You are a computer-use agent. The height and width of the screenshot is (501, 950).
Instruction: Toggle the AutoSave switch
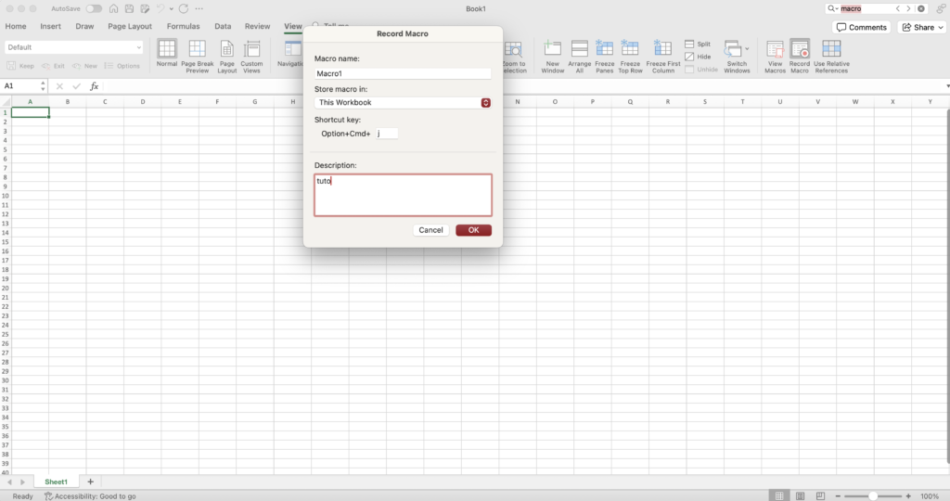pos(94,8)
